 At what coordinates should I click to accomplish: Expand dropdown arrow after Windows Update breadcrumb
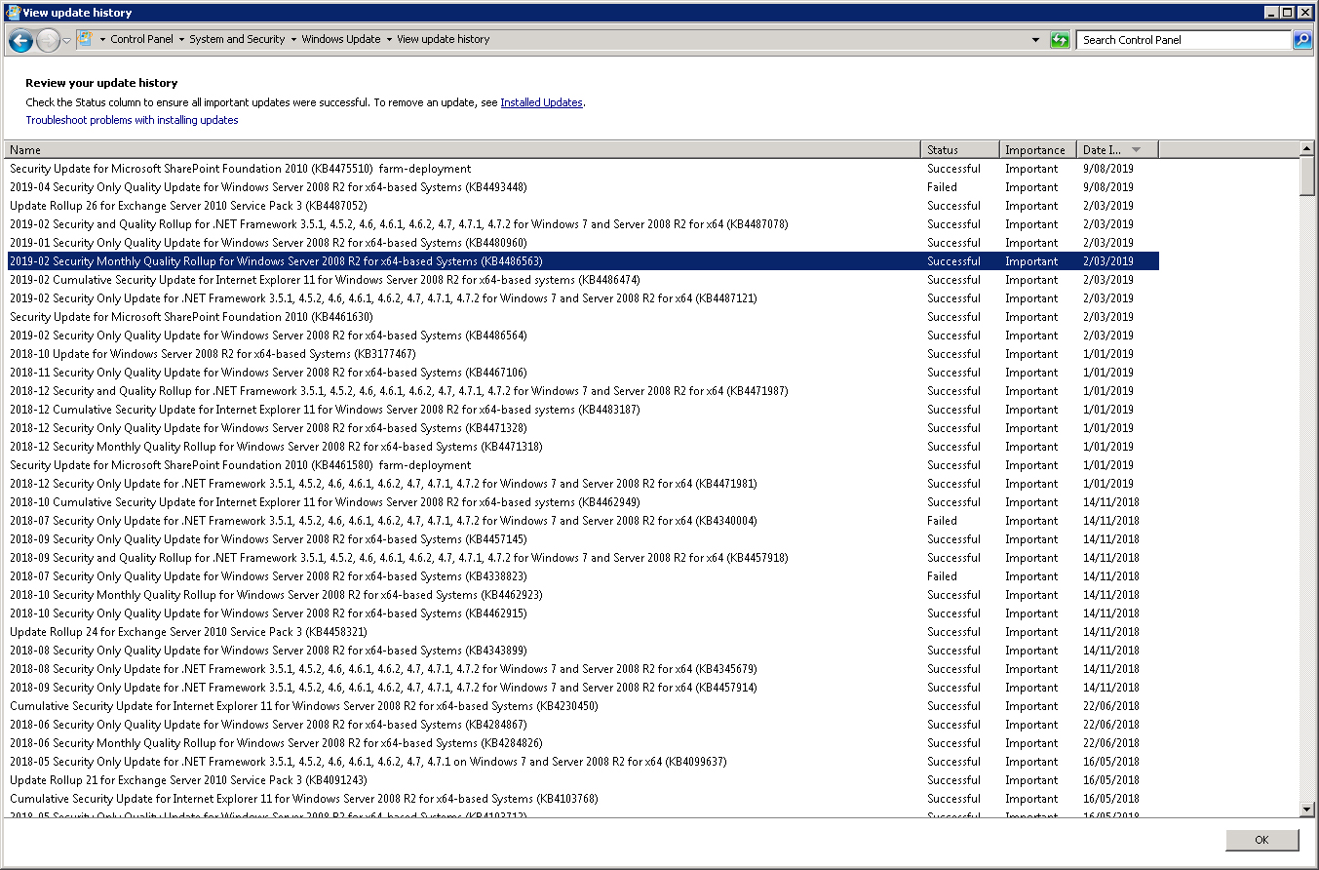389,40
